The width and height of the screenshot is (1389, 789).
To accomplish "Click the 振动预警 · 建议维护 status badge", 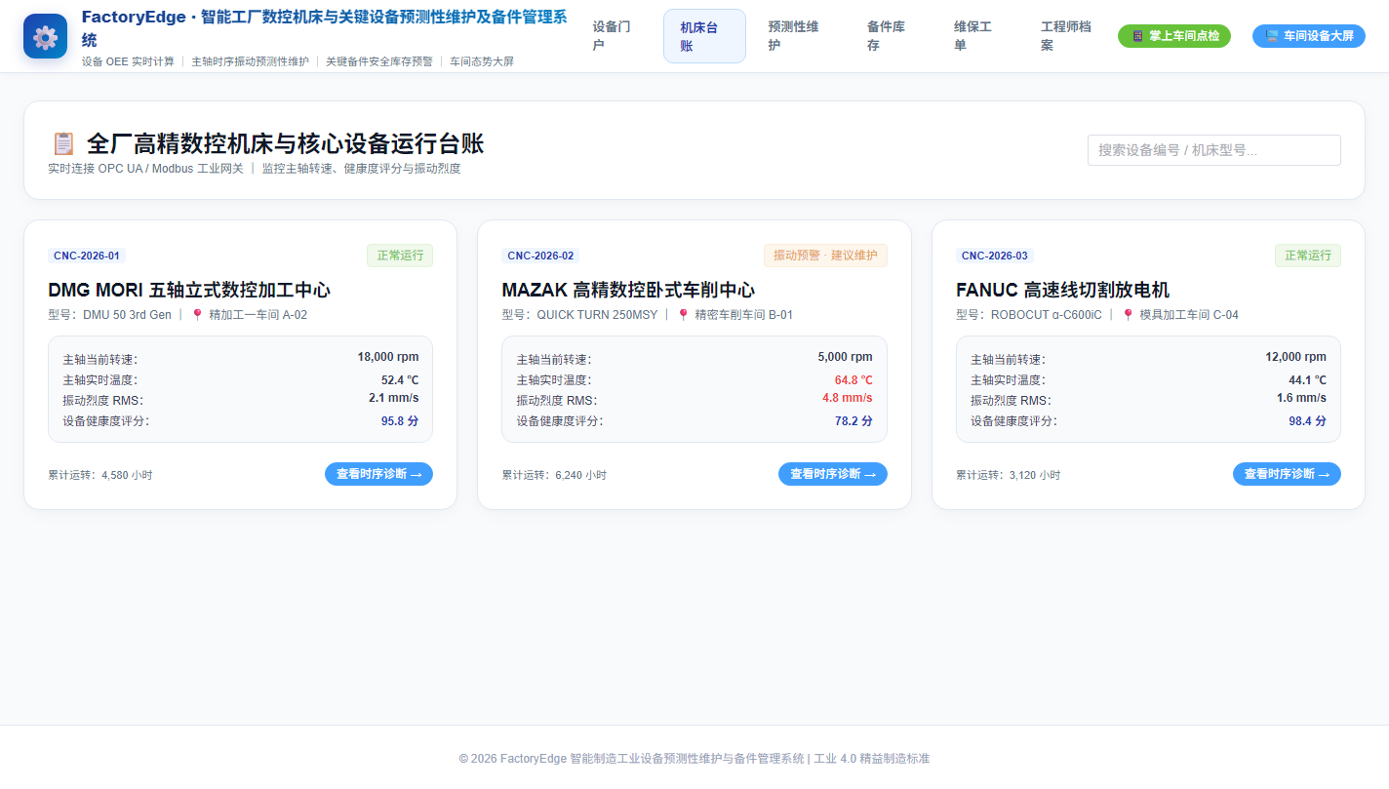I will 825,256.
